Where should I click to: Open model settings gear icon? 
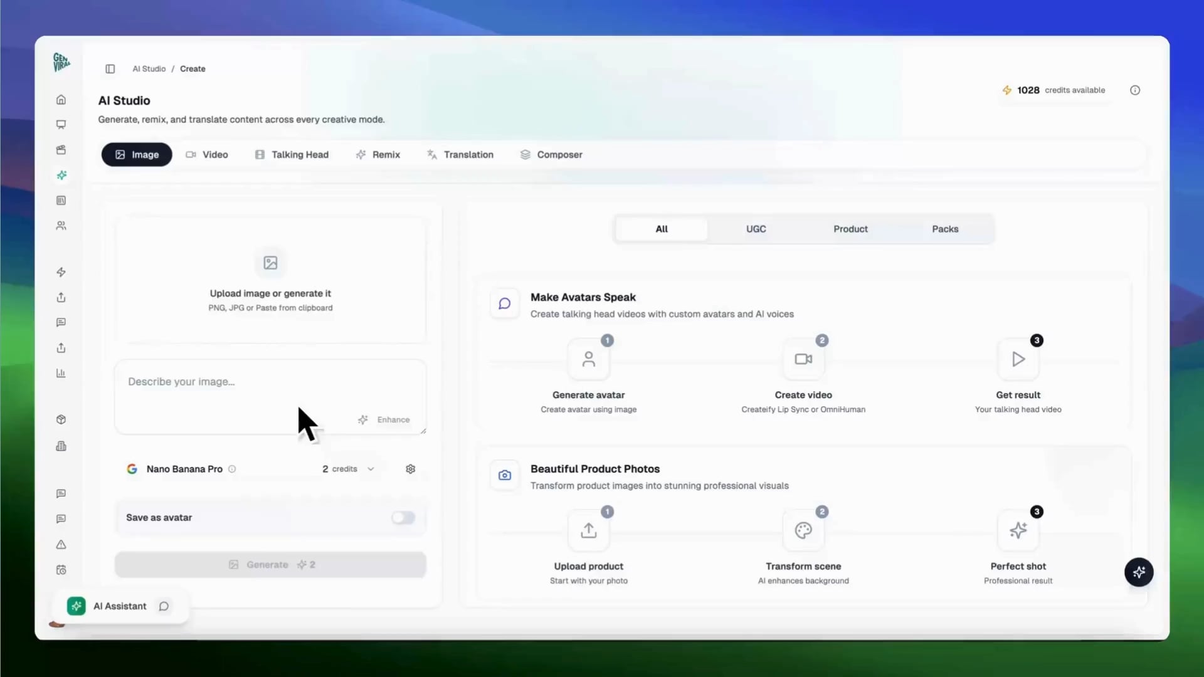[411, 469]
